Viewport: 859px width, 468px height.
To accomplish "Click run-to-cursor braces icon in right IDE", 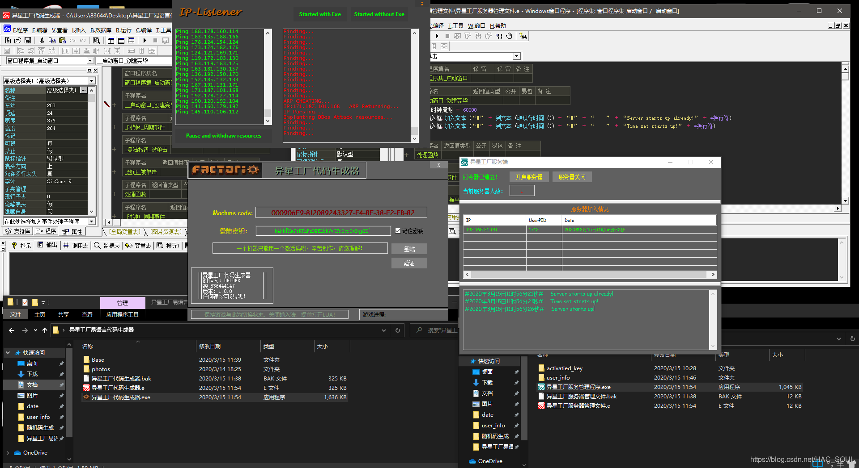I will pyautogui.click(x=499, y=36).
